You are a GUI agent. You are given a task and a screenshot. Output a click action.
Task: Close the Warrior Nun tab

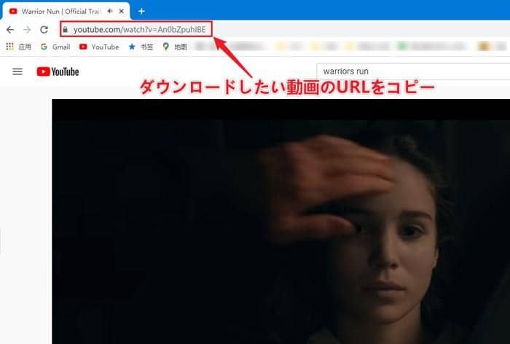[122, 11]
